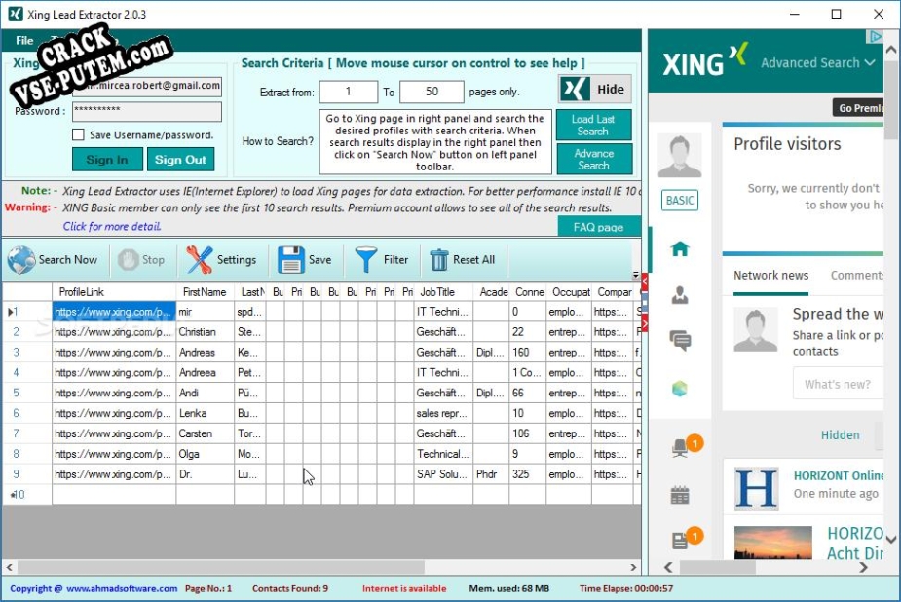This screenshot has height=602, width=901.
Task: Switch to the Network news tab
Action: [770, 275]
